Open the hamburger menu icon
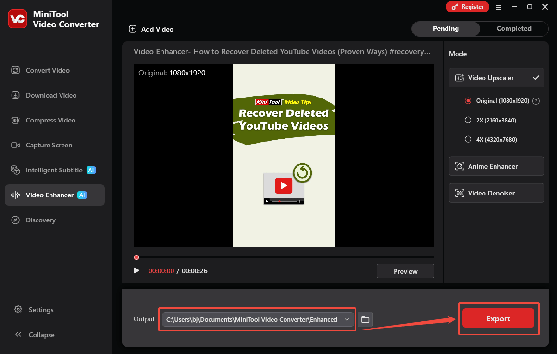 pos(499,7)
